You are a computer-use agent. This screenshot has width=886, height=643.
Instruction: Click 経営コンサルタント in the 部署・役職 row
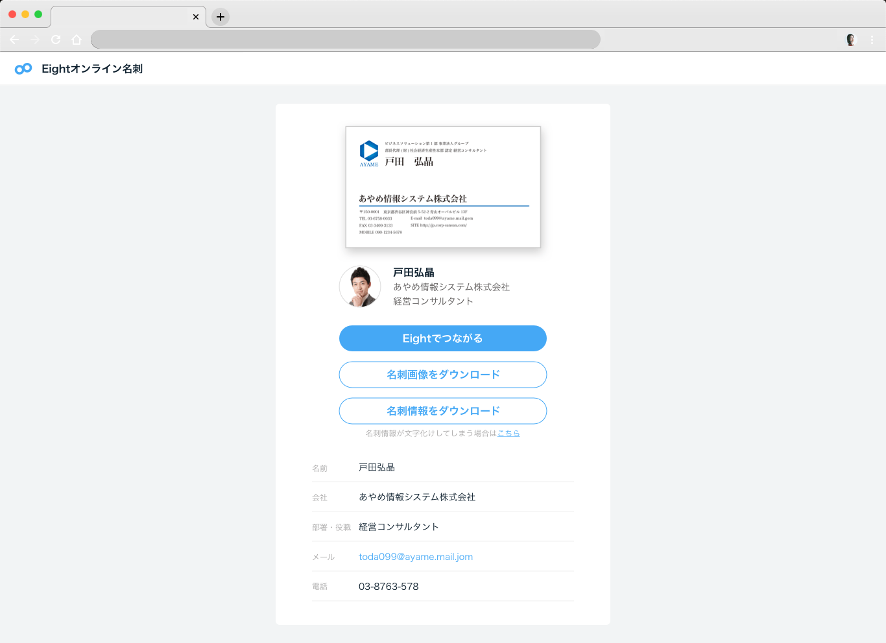(x=399, y=527)
